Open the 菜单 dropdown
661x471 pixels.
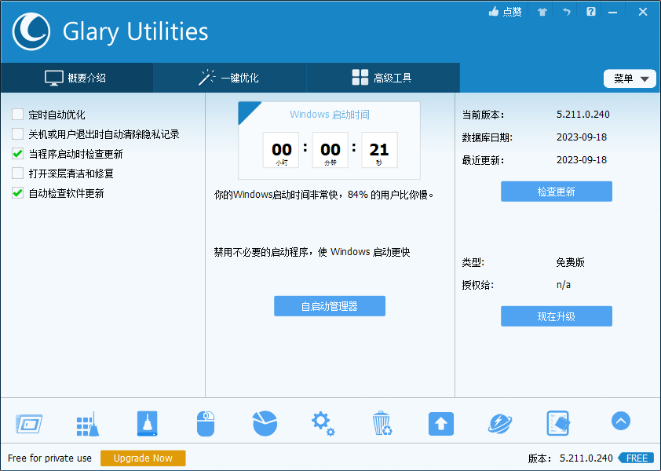630,78
